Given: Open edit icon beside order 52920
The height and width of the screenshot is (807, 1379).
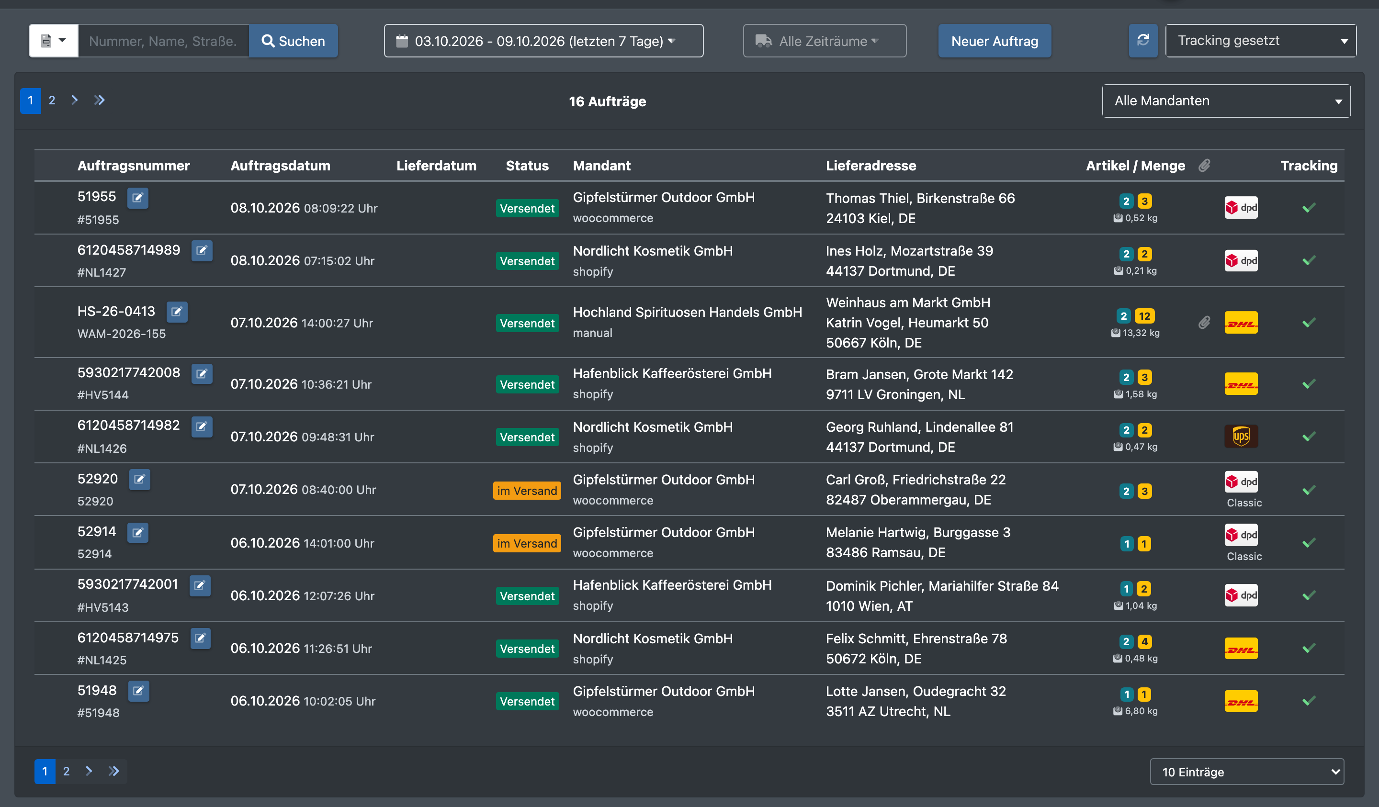Looking at the screenshot, I should [139, 479].
